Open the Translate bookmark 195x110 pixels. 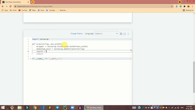coord(51,10)
